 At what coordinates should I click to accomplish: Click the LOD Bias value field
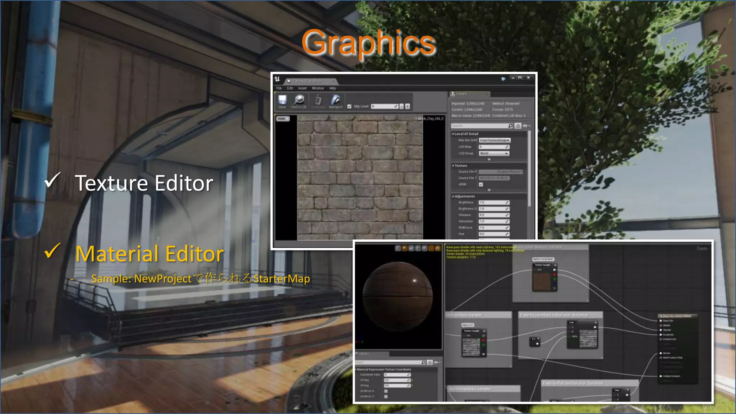[494, 147]
